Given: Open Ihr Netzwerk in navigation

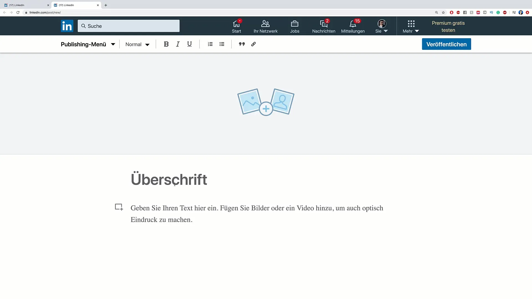Looking at the screenshot, I should click(x=265, y=27).
